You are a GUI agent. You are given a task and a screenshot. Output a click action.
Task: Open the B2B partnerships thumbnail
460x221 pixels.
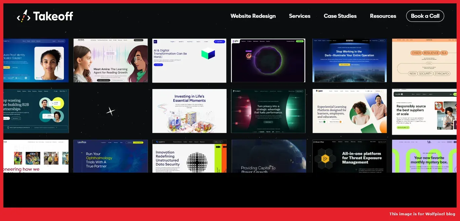pos(36,111)
